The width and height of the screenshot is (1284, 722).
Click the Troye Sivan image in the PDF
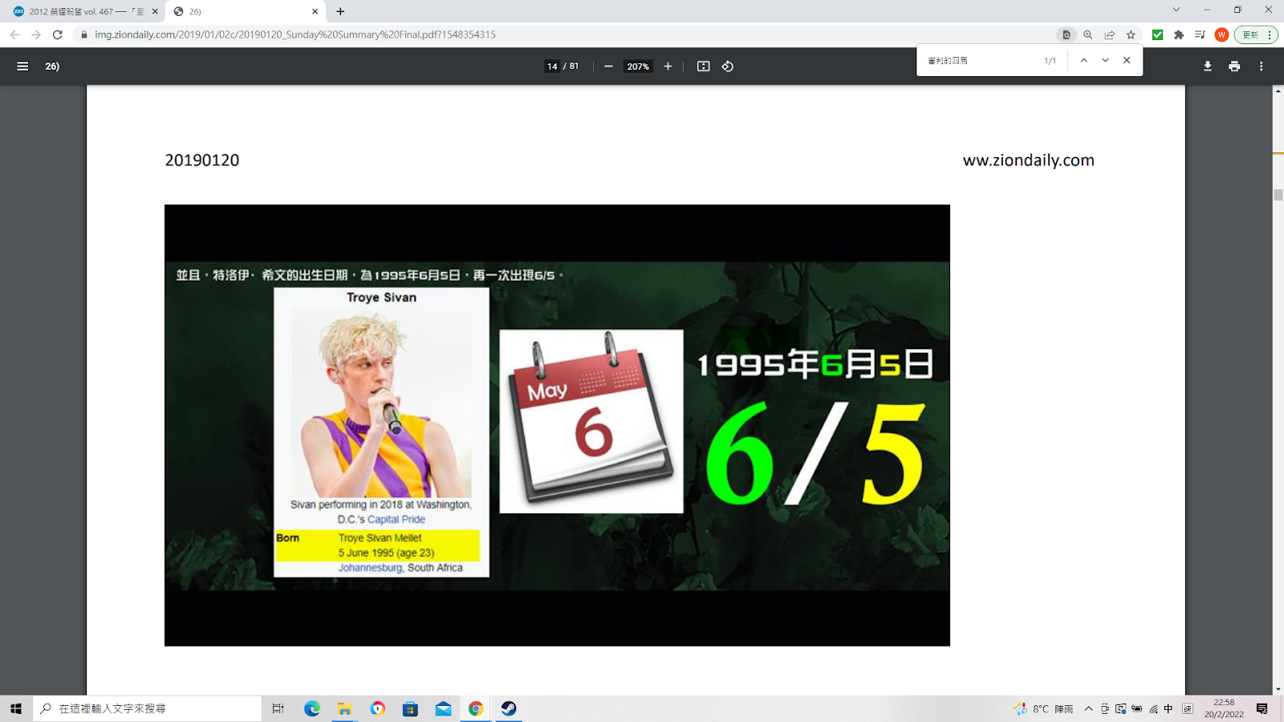(x=381, y=404)
